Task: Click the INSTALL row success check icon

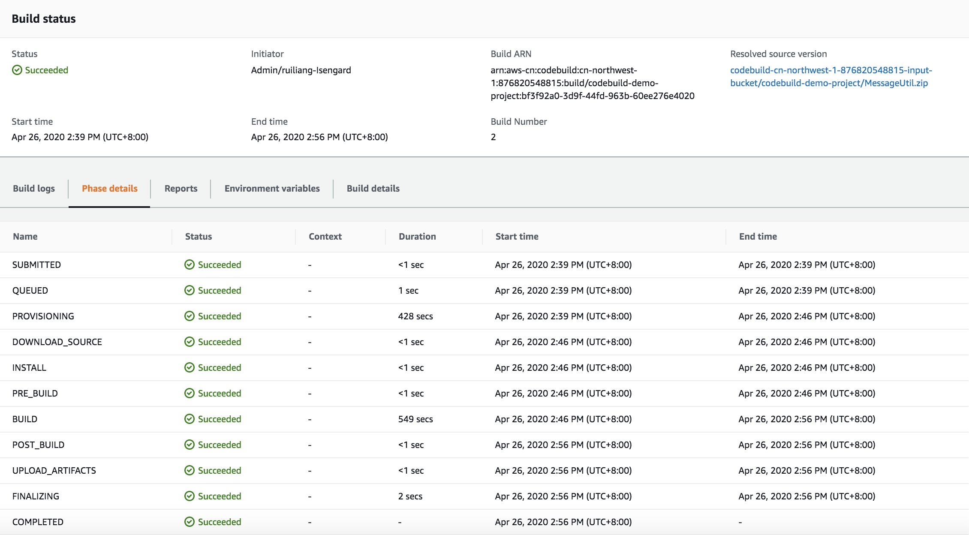Action: pyautogui.click(x=190, y=367)
